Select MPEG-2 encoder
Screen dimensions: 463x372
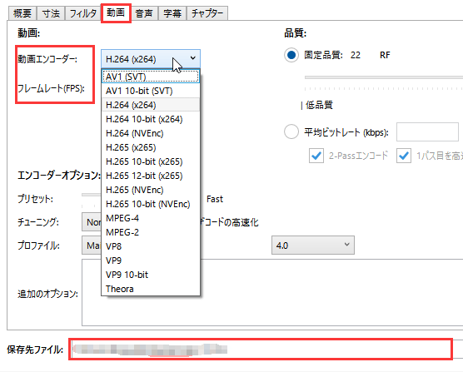point(151,232)
